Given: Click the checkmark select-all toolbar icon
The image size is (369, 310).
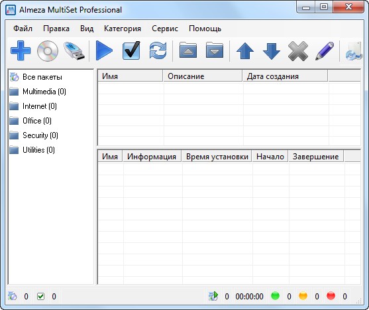Looking at the screenshot, I should [x=131, y=50].
